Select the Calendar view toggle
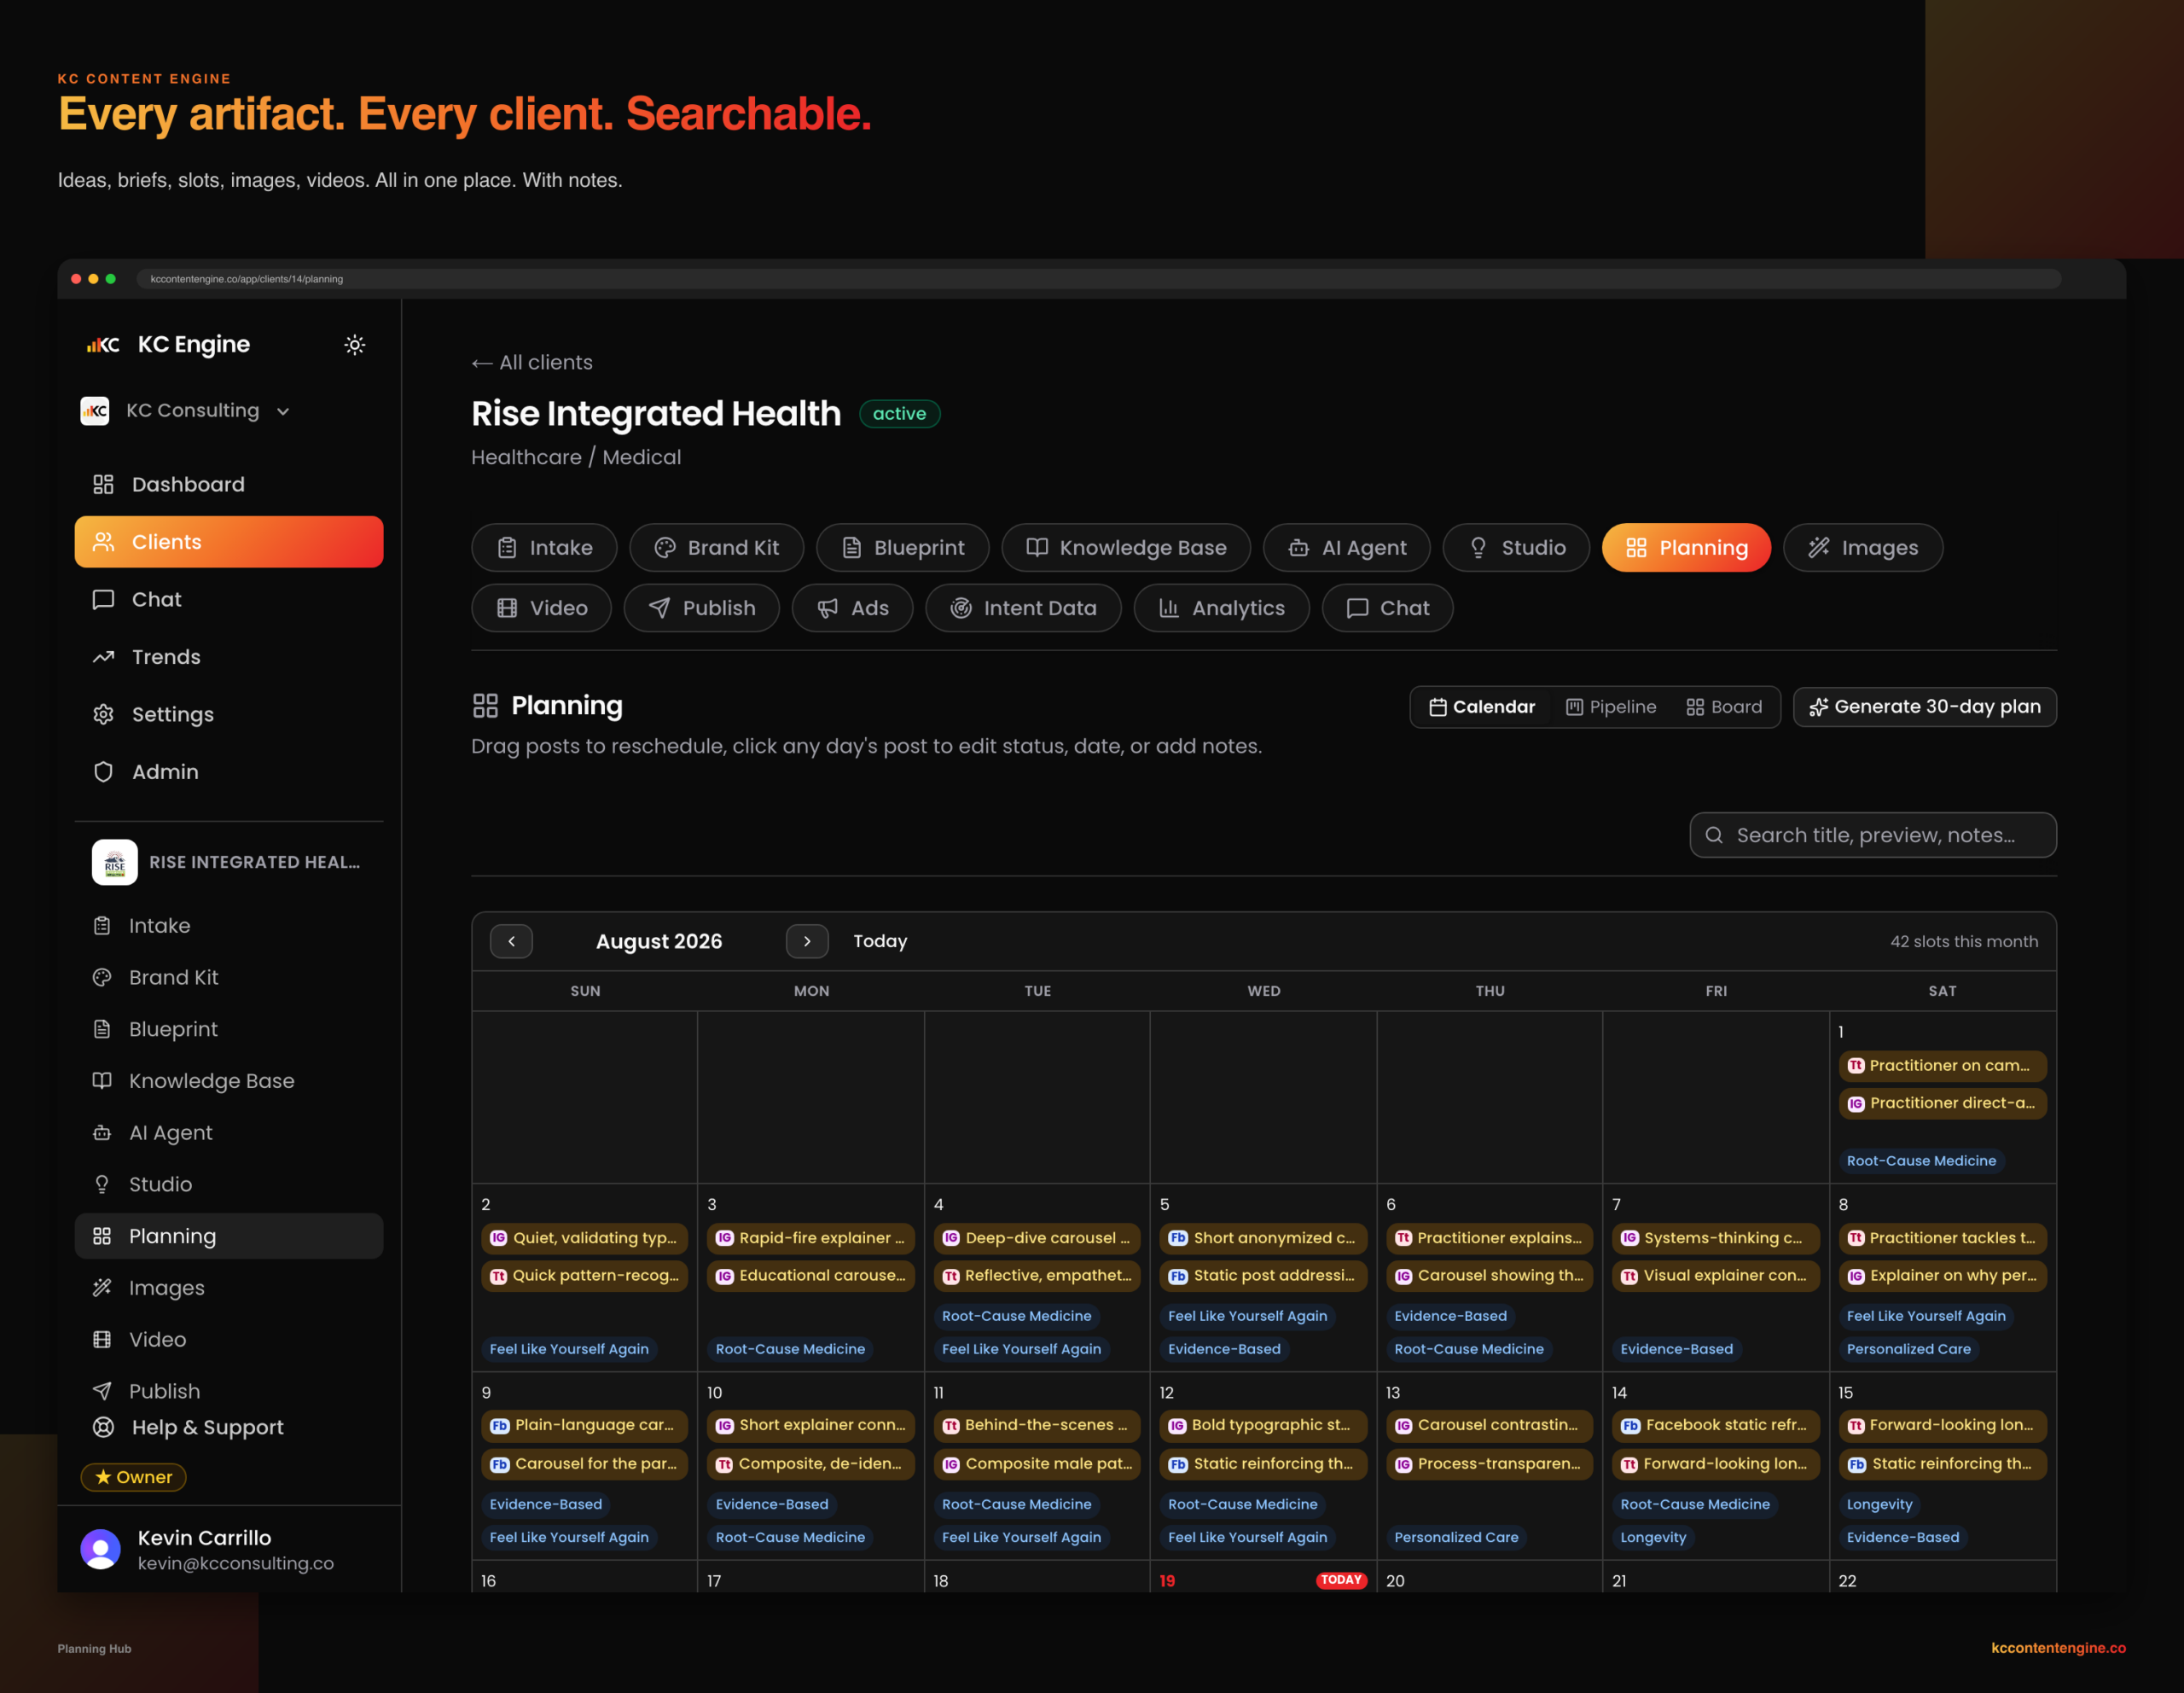 tap(1481, 707)
